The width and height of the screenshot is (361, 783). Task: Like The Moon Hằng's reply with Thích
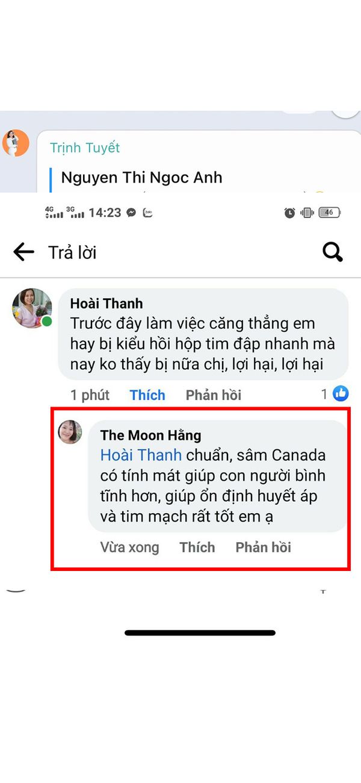197,547
